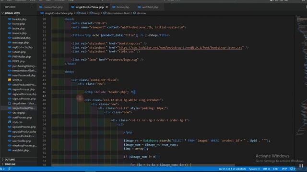The height and width of the screenshot is (172, 307).
Task: Open Explorer Views and More Actions ellipsis
Action: (x=32, y=7)
